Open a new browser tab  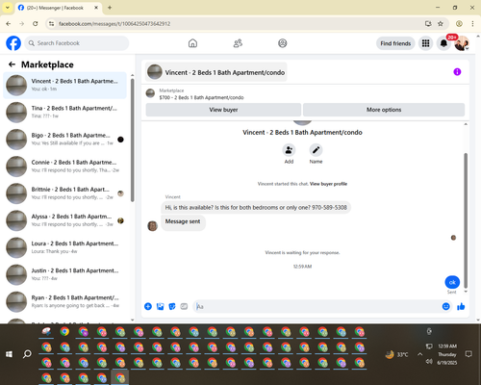point(110,8)
